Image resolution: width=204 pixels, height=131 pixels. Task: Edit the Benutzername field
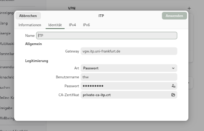tap(129, 77)
